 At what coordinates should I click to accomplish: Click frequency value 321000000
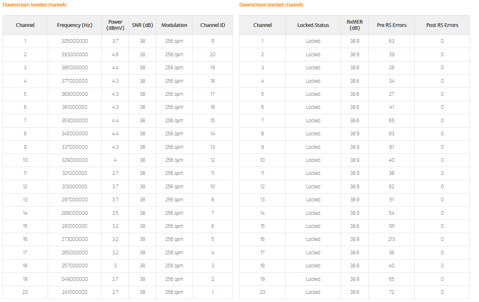pyautogui.click(x=74, y=173)
